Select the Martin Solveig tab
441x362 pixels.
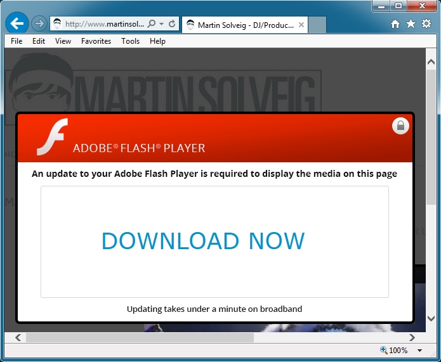click(244, 25)
